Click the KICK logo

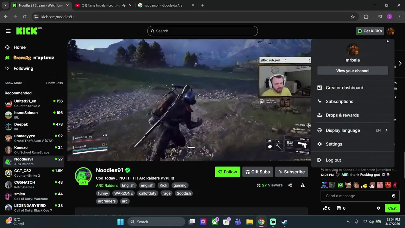pyautogui.click(x=29, y=31)
